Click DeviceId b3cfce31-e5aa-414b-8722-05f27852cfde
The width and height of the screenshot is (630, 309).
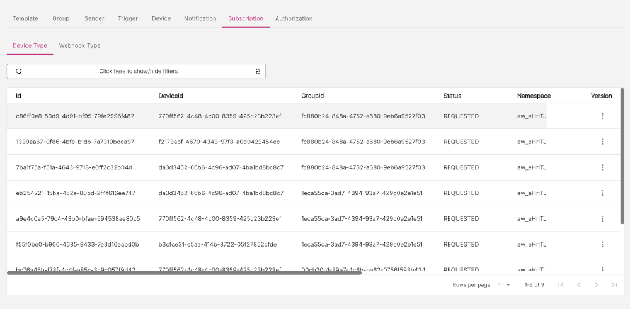click(217, 245)
